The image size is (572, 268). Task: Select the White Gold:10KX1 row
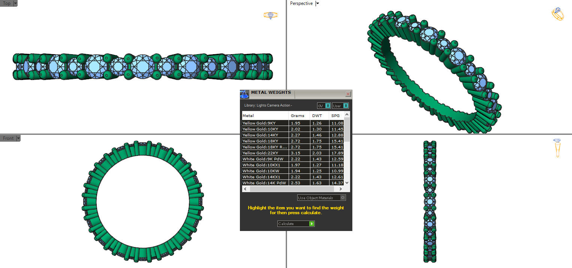tap(293, 165)
